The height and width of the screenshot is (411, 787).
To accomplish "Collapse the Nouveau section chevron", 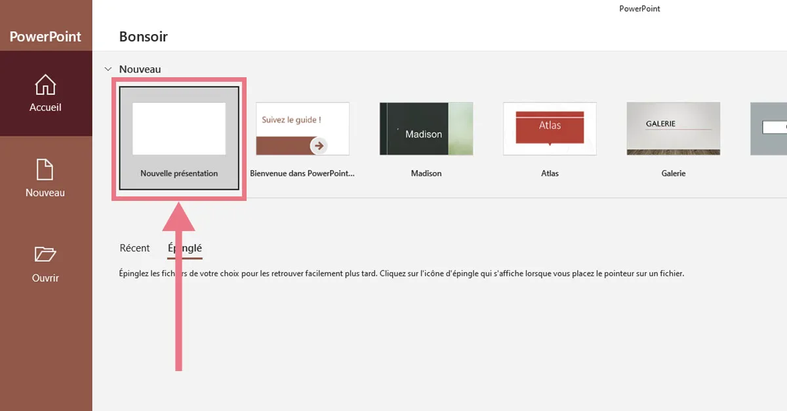I will pos(108,69).
